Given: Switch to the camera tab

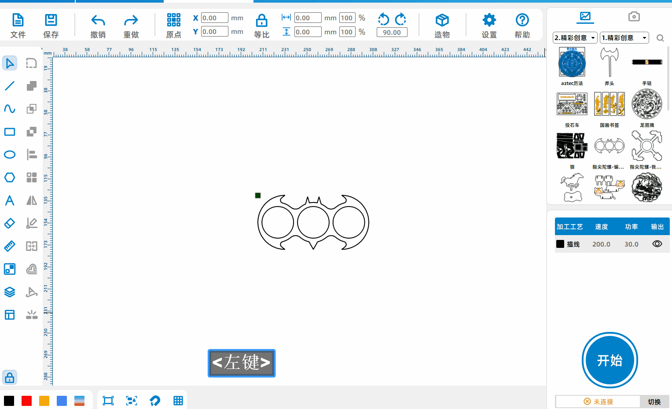Looking at the screenshot, I should [634, 17].
